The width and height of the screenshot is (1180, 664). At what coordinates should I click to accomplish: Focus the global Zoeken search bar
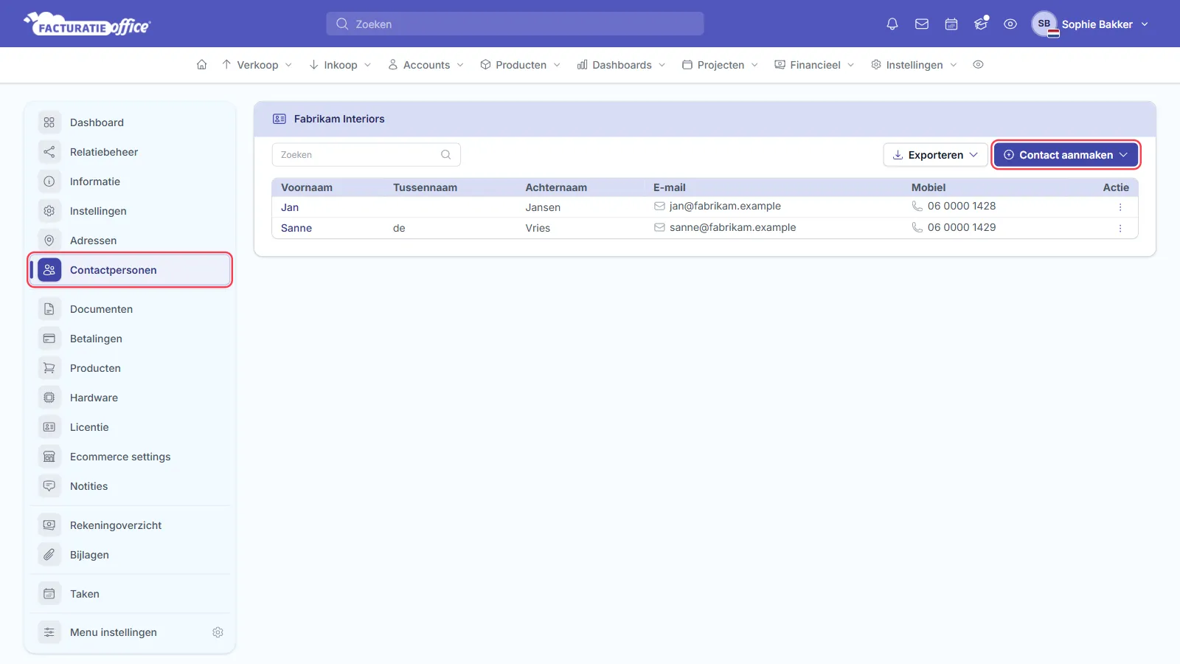coord(515,24)
